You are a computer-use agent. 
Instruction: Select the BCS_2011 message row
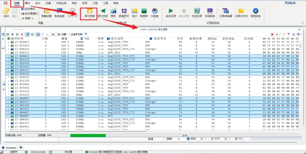click(153, 74)
